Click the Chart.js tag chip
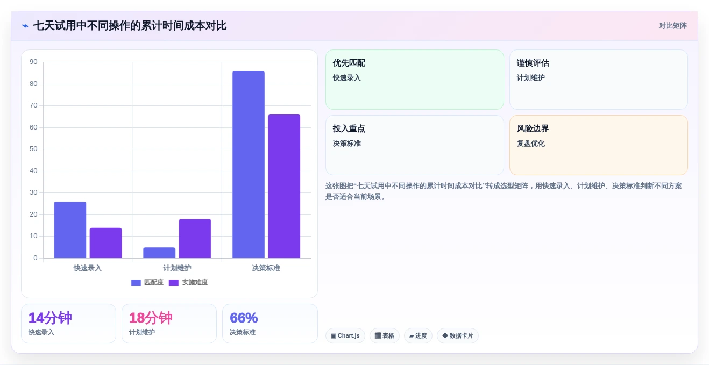 tap(345, 336)
